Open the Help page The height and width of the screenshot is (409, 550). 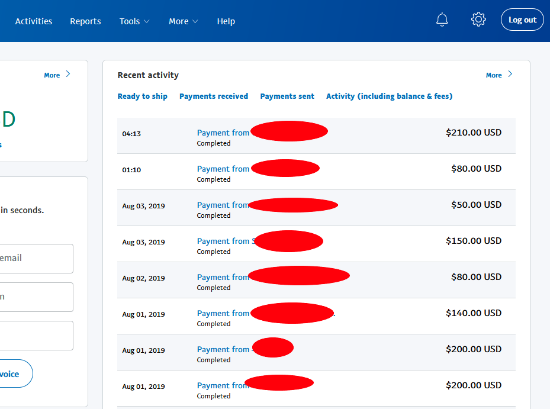click(226, 21)
